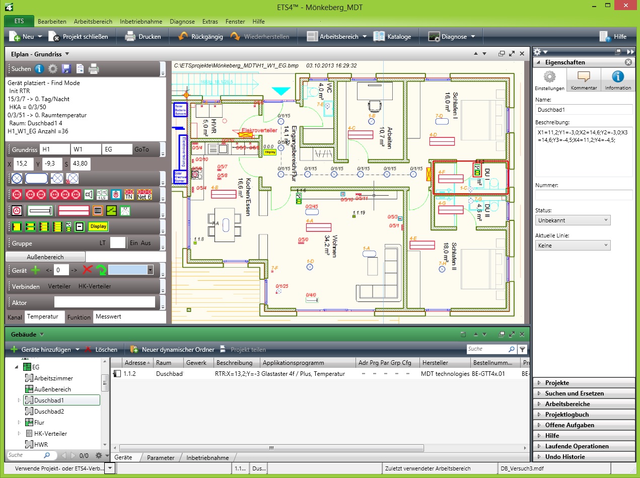Switch group on with Ein
This screenshot has width=640, height=478.
pyautogui.click(x=134, y=243)
